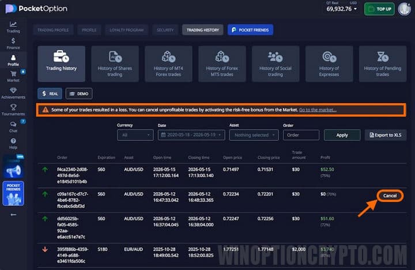Image resolution: width=415 pixels, height=270 pixels.
Task: Follow the Go to the market link
Action: tap(318, 110)
